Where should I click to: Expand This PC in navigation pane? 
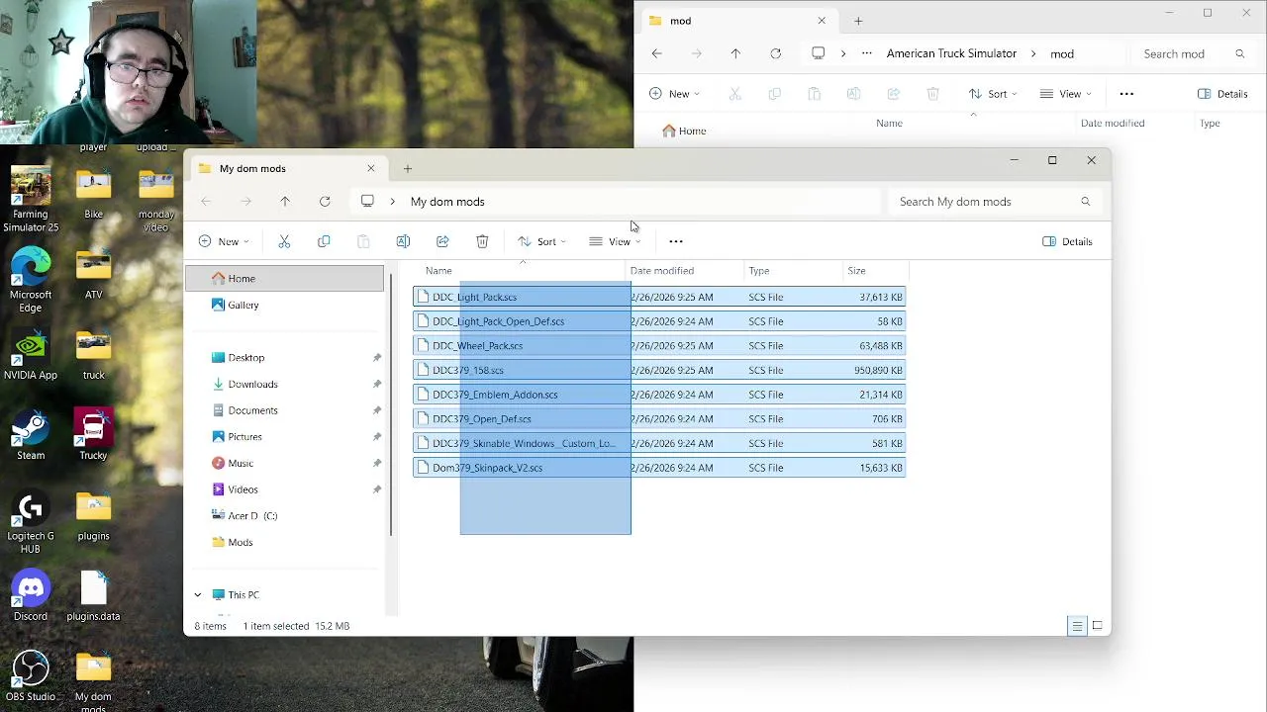pyautogui.click(x=197, y=595)
